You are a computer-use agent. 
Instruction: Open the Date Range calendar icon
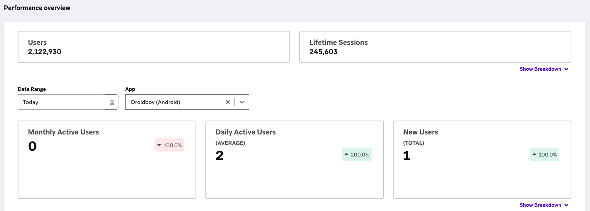[x=112, y=102]
